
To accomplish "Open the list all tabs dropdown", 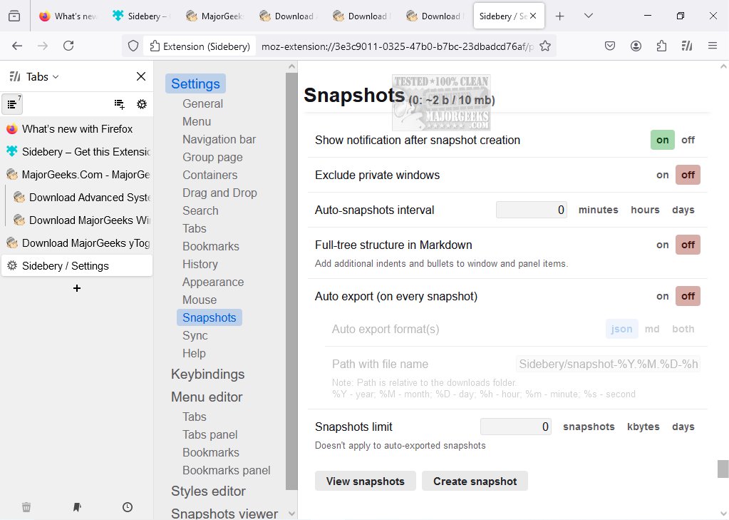I will click(x=588, y=16).
